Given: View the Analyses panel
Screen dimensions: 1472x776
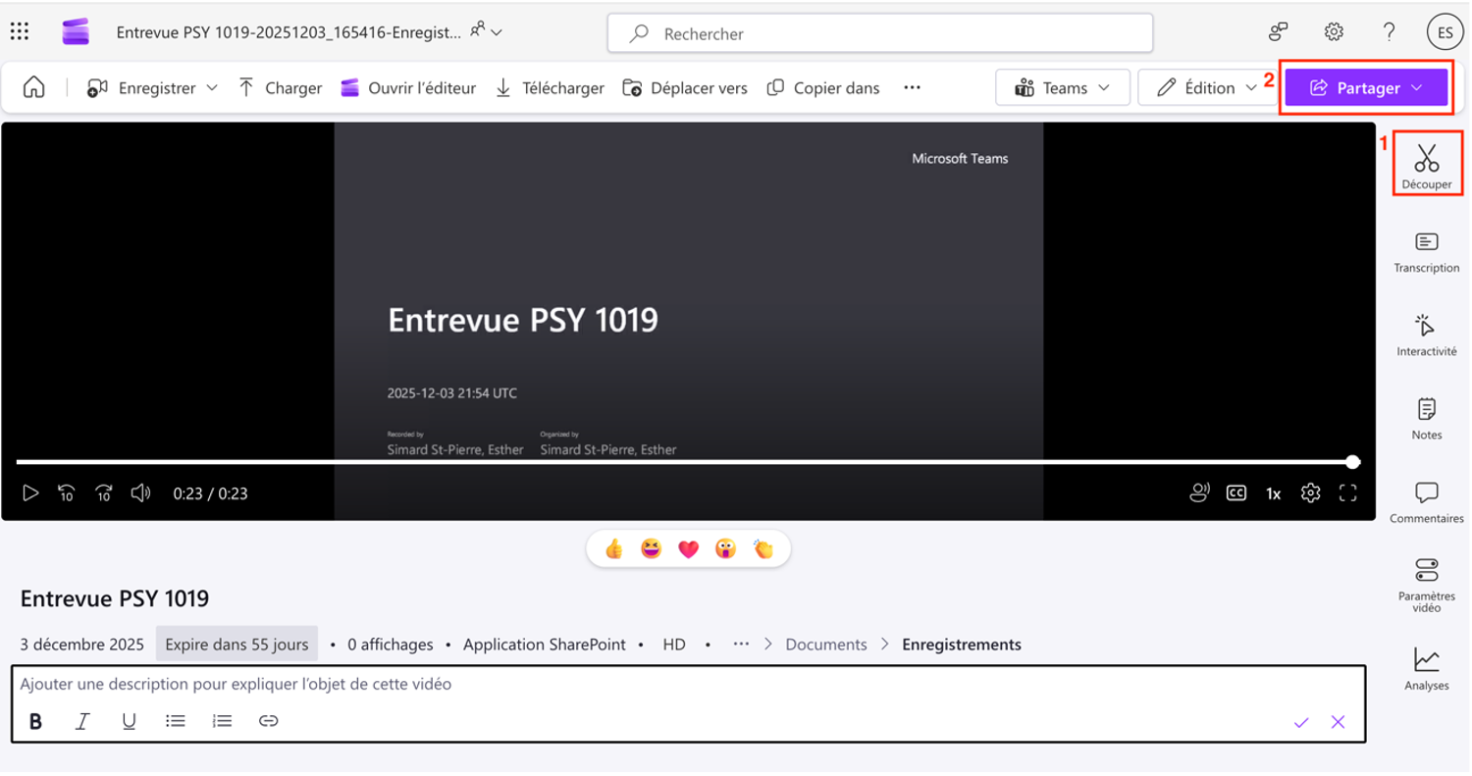Looking at the screenshot, I should pyautogui.click(x=1426, y=669).
